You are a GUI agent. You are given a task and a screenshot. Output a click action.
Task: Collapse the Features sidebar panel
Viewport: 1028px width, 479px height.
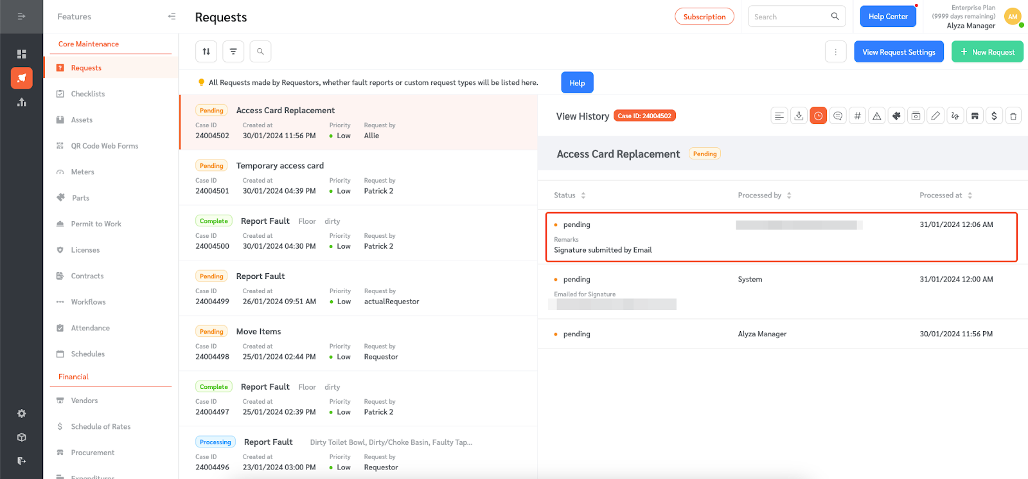tap(172, 17)
